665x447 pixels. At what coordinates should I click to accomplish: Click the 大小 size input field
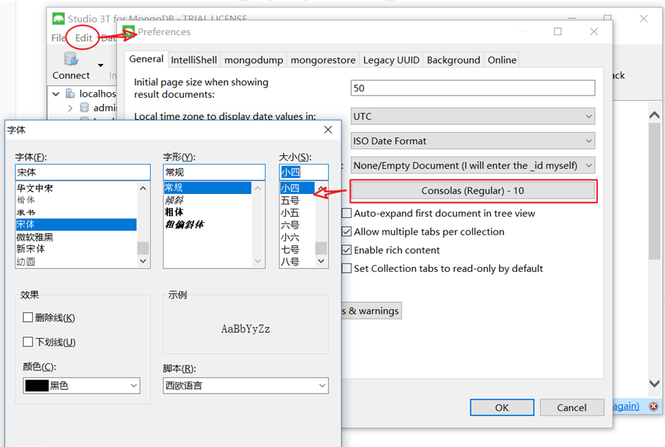[x=303, y=172]
